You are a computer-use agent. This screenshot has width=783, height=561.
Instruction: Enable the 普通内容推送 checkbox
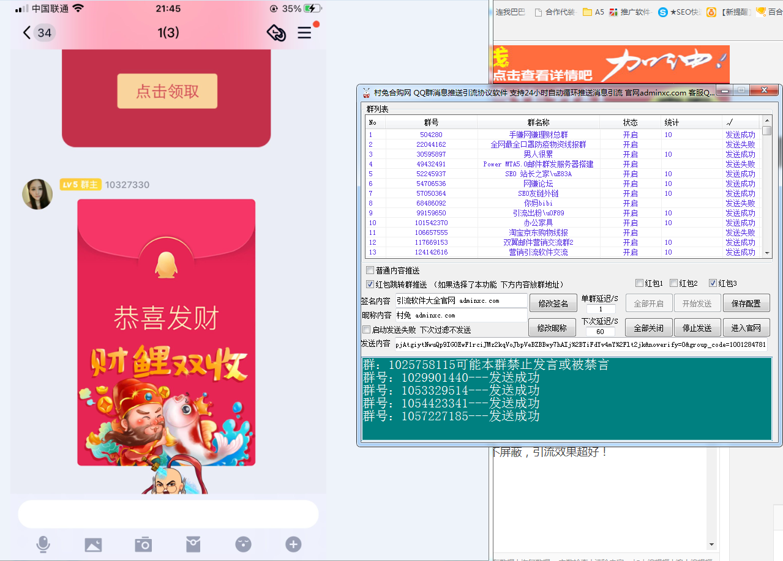[370, 270]
